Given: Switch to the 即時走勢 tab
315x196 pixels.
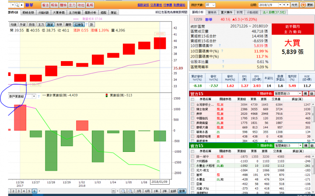Looking at the screenshot, I should [x=28, y=12].
